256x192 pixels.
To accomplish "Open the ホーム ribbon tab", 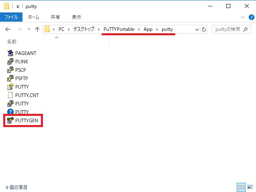I will (x=33, y=17).
